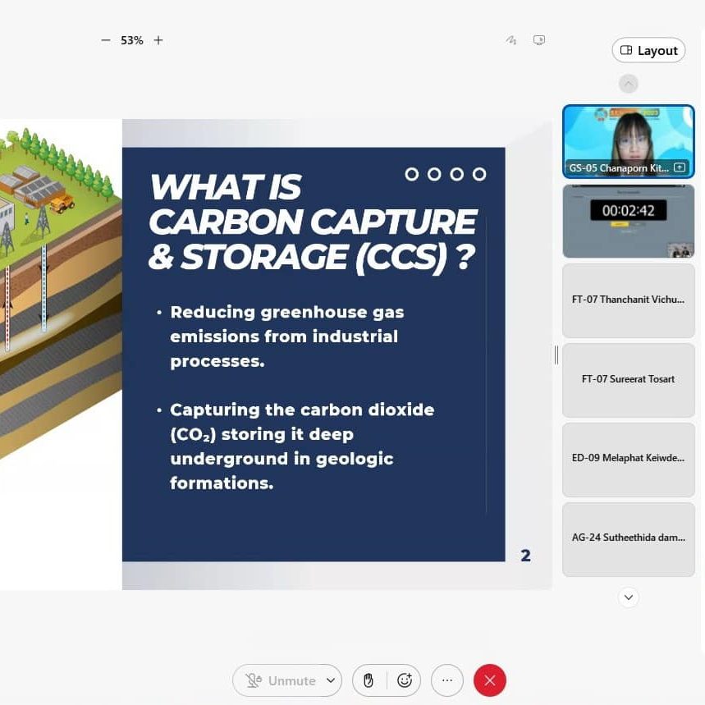The image size is (705, 705).
Task: Open the emoji reactions picker
Action: click(404, 680)
